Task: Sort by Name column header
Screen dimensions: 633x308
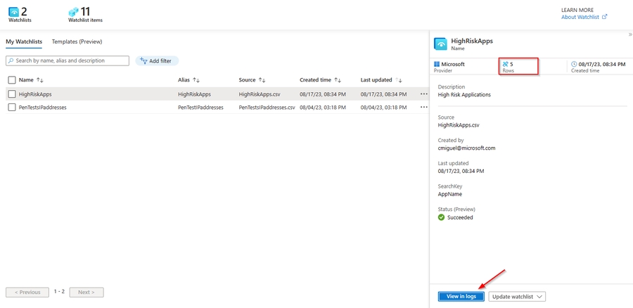Action: pyautogui.click(x=30, y=80)
